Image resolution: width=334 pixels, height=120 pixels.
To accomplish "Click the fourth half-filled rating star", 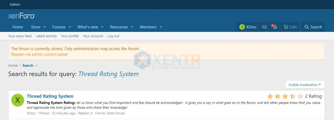I will 293,96.
